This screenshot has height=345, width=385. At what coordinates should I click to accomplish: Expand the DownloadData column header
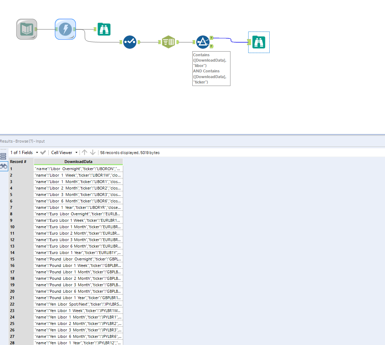pyautogui.click(x=78, y=162)
